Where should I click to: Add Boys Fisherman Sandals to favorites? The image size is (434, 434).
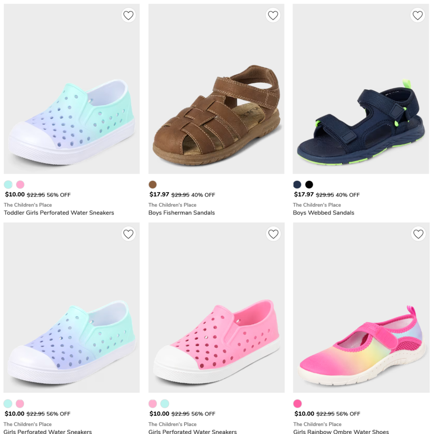tap(273, 15)
